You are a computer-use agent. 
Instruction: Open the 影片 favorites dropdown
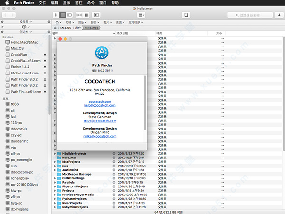coord(95,22)
